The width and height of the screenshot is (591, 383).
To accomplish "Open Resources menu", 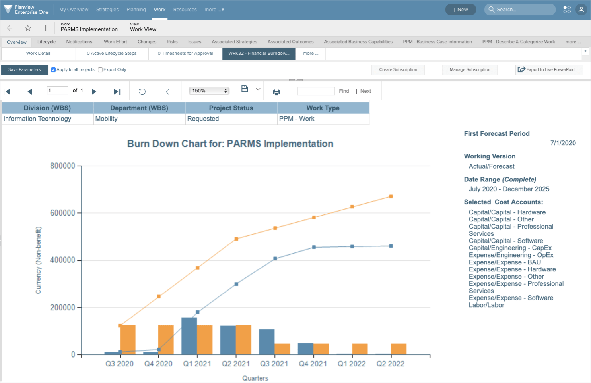I will click(x=185, y=10).
